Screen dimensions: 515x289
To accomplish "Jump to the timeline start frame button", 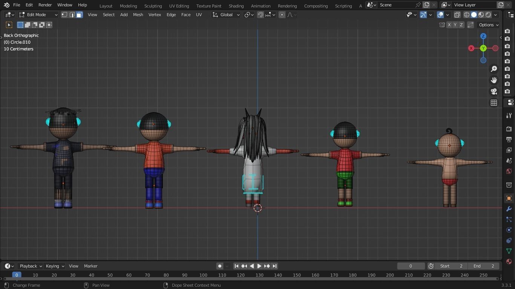I will click(236, 266).
